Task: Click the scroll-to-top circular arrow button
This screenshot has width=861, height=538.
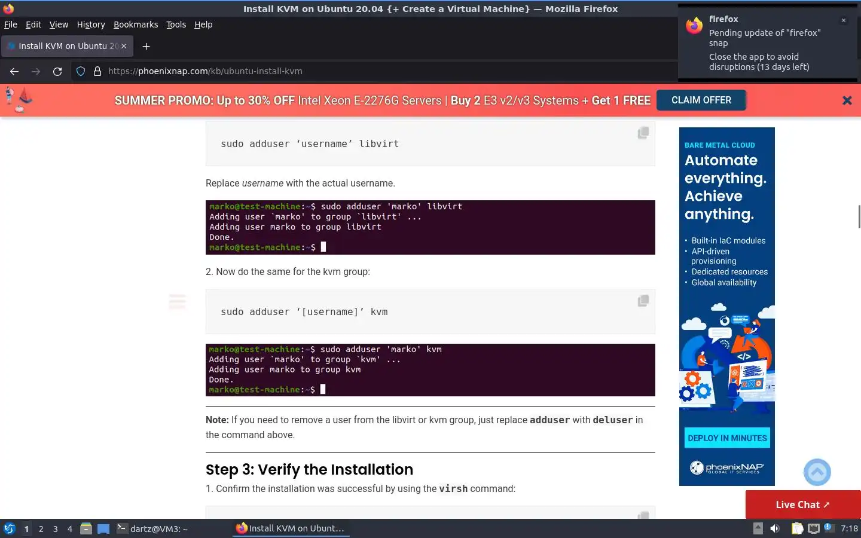Action: [817, 472]
